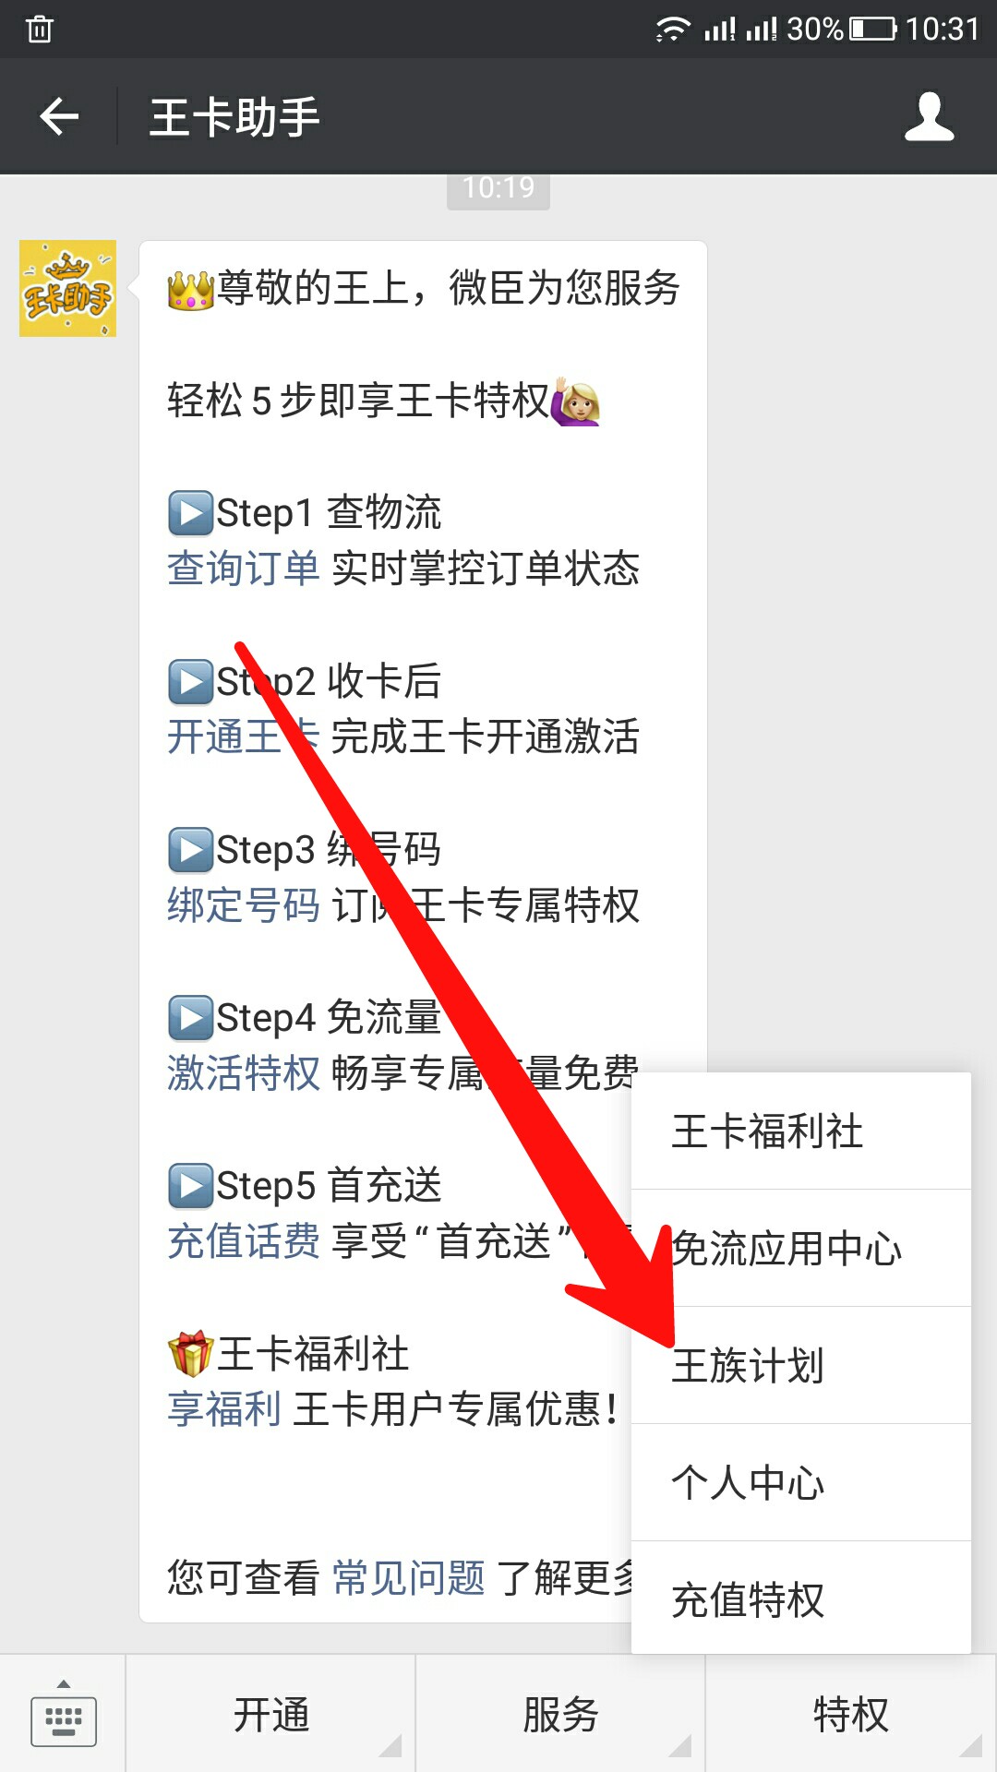Collapse the 特权 bottom menu

pos(850,1715)
